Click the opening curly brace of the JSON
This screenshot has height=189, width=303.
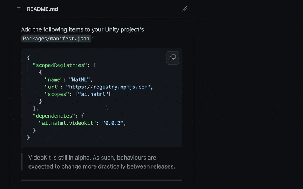(x=28, y=58)
